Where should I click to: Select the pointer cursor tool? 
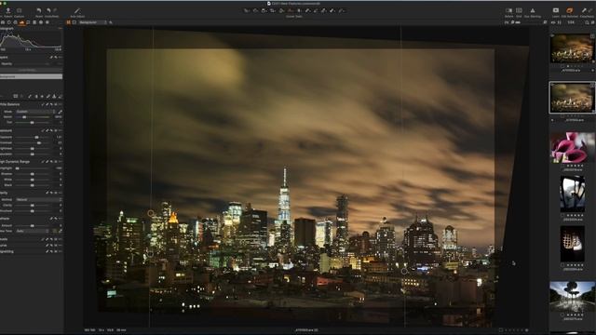pyautogui.click(x=247, y=10)
